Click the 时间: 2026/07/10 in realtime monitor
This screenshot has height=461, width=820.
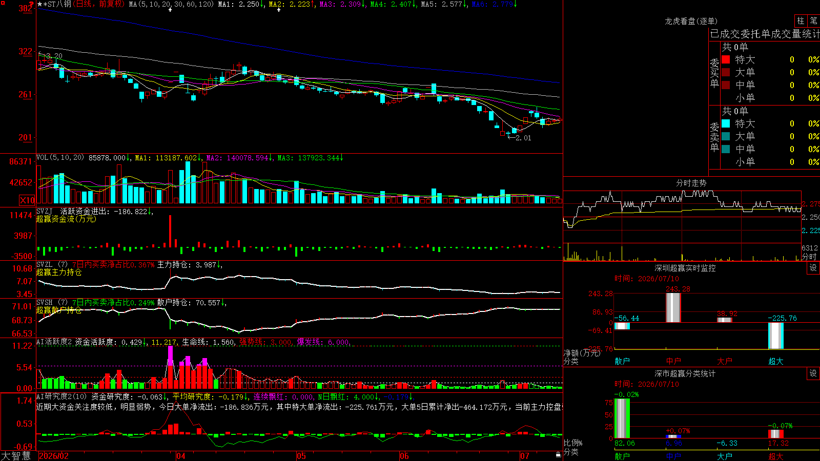[x=646, y=279]
